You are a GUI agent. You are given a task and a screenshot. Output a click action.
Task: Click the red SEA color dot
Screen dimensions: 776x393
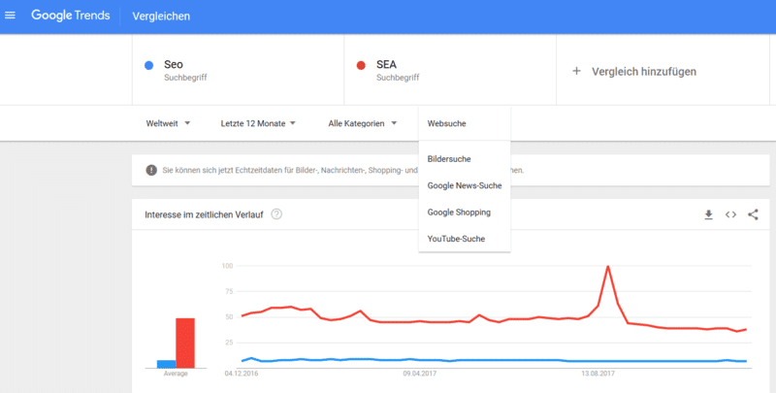point(361,65)
